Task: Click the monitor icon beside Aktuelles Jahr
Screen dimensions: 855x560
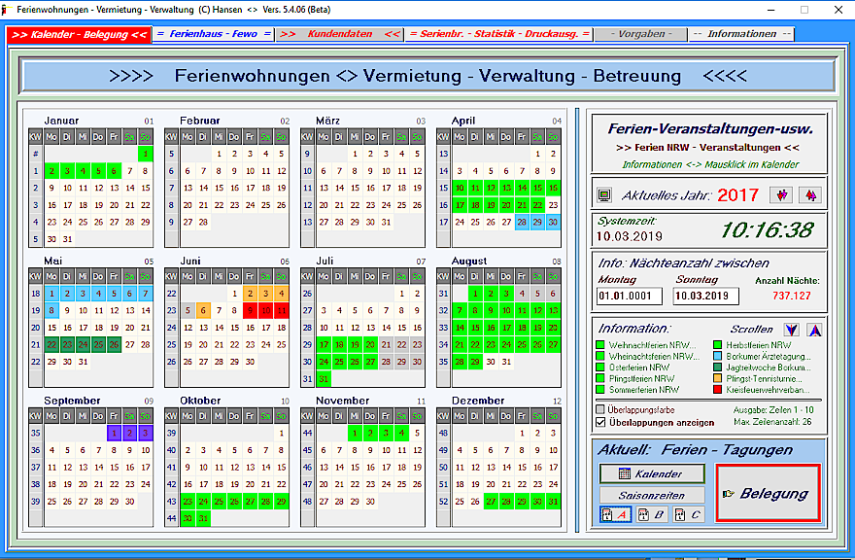Action: [604, 195]
